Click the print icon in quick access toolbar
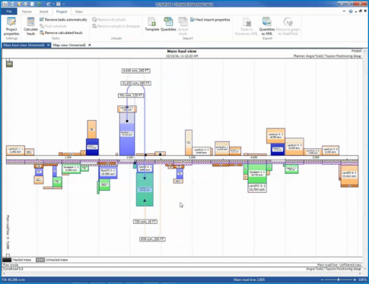369x284 pixels. click(x=26, y=4)
